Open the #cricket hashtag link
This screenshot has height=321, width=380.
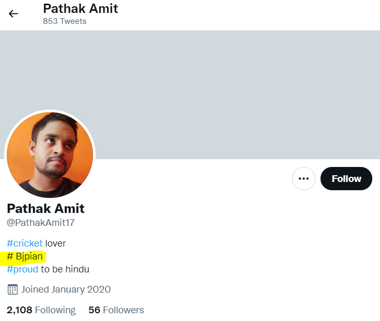25,243
